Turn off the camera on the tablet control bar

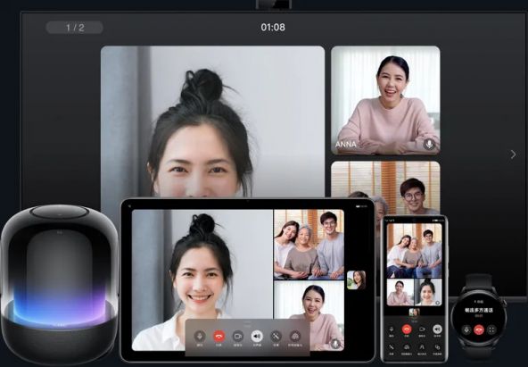point(238,336)
